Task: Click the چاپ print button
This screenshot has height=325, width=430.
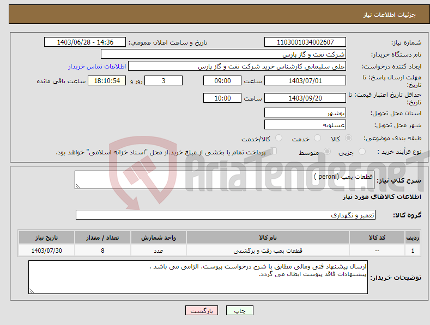Action: tap(240, 310)
